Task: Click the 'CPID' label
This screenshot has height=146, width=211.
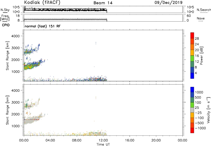Action: point(6,25)
